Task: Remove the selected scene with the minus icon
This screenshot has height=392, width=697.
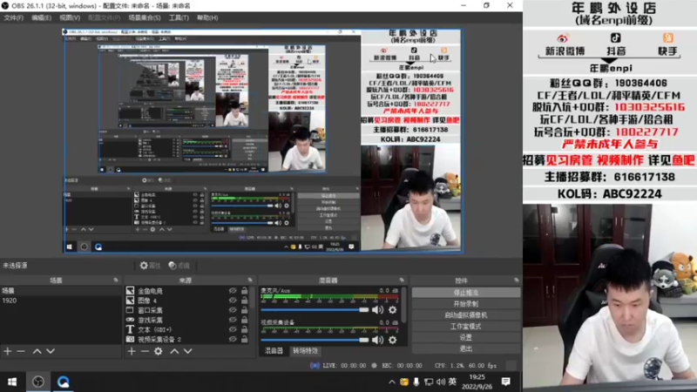Action: [x=21, y=351]
